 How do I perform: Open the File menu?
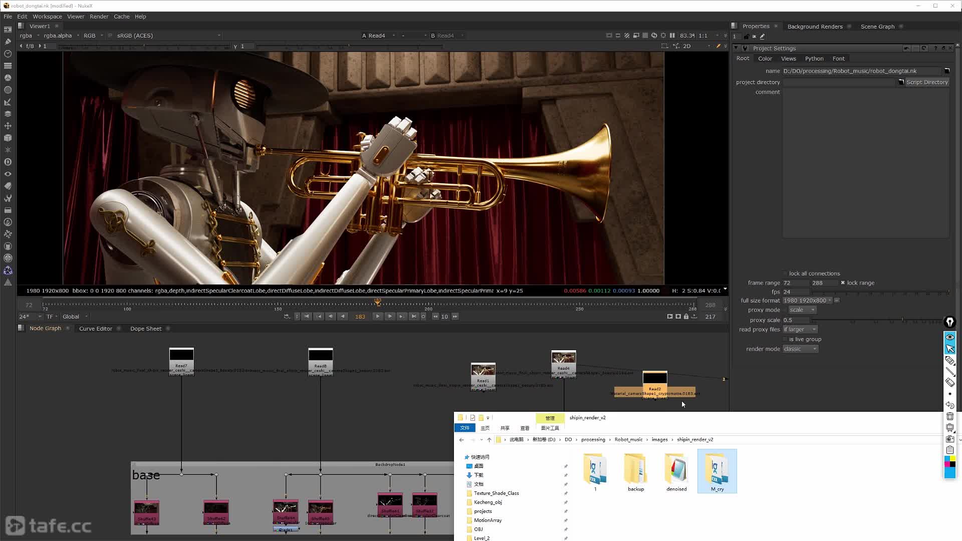coord(8,17)
